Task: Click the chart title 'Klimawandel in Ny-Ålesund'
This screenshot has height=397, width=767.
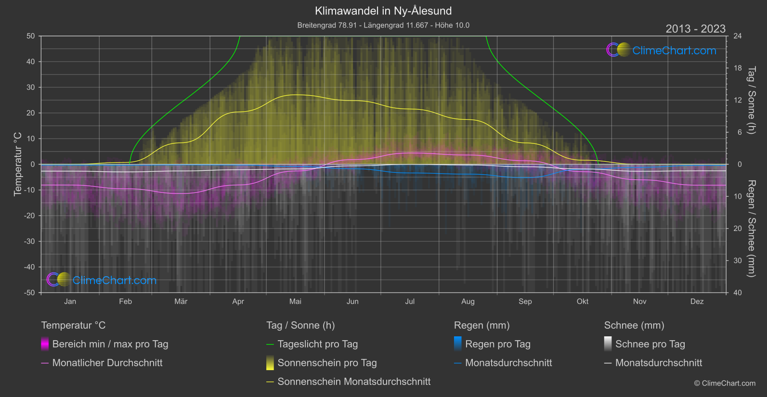Action: [x=383, y=11]
